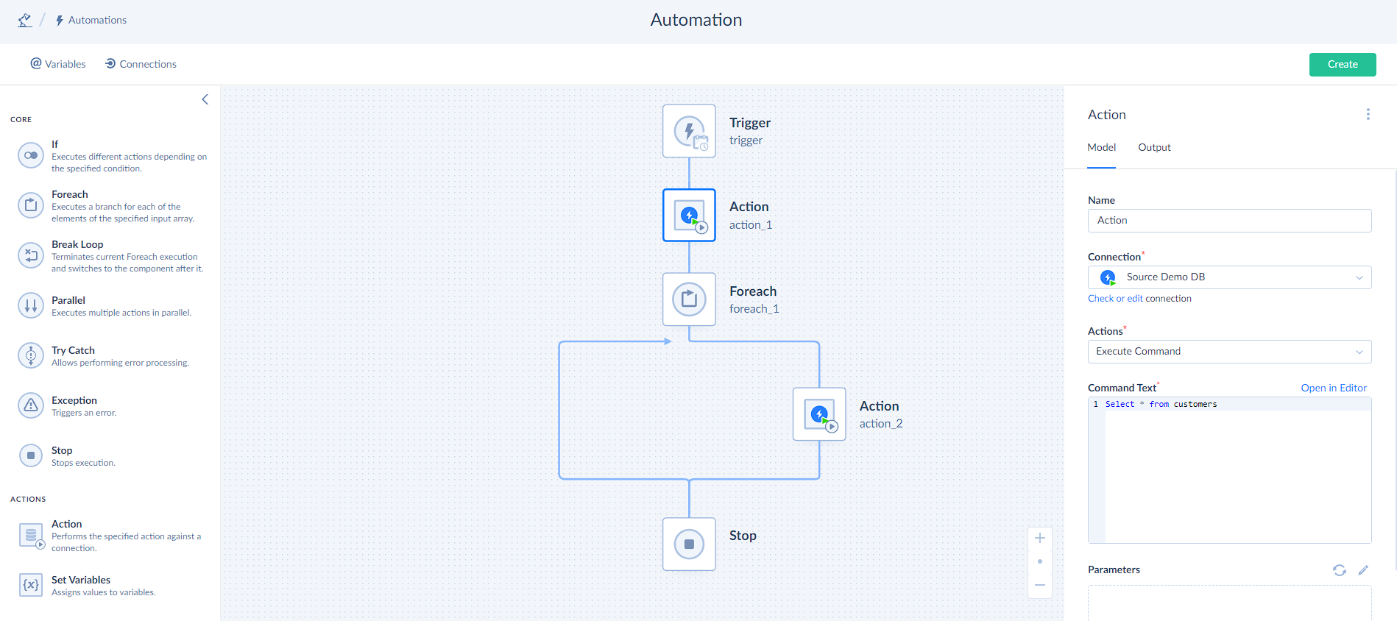Click the action_2 node on canvas
The image size is (1397, 621).
(x=819, y=414)
